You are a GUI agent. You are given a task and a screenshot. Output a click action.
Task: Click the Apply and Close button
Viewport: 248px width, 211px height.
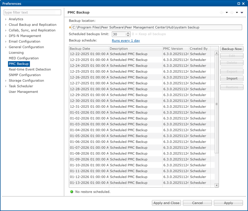pyautogui.click(x=166, y=203)
